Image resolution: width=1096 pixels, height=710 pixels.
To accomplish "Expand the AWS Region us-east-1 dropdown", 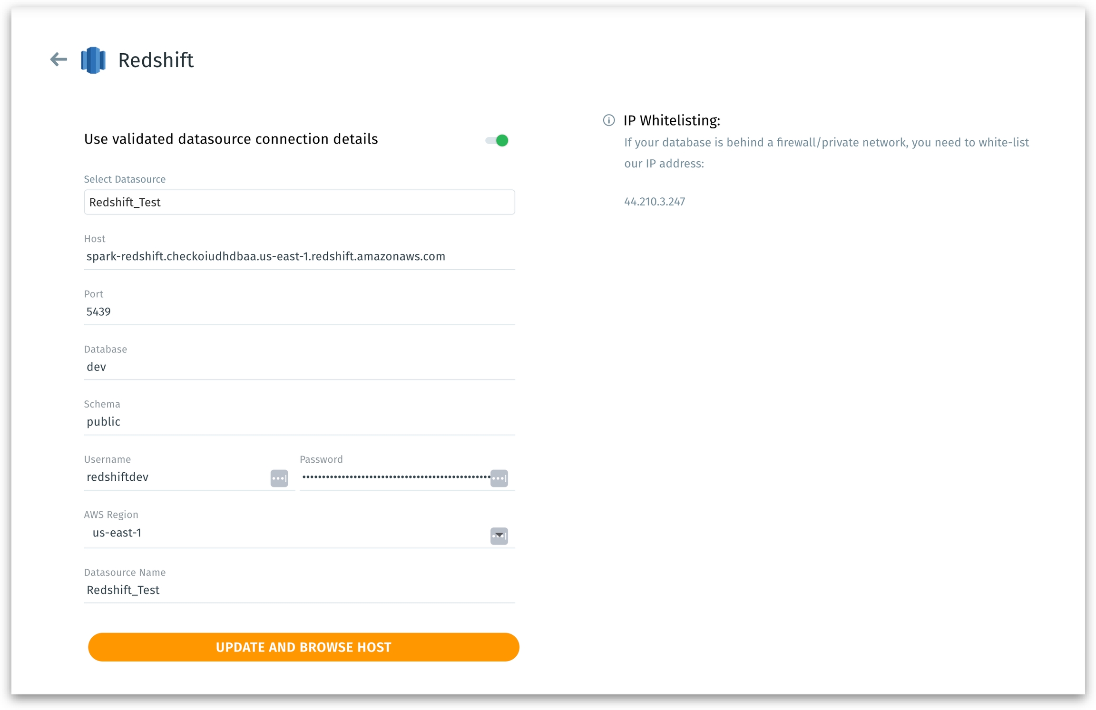I will pos(285,533).
